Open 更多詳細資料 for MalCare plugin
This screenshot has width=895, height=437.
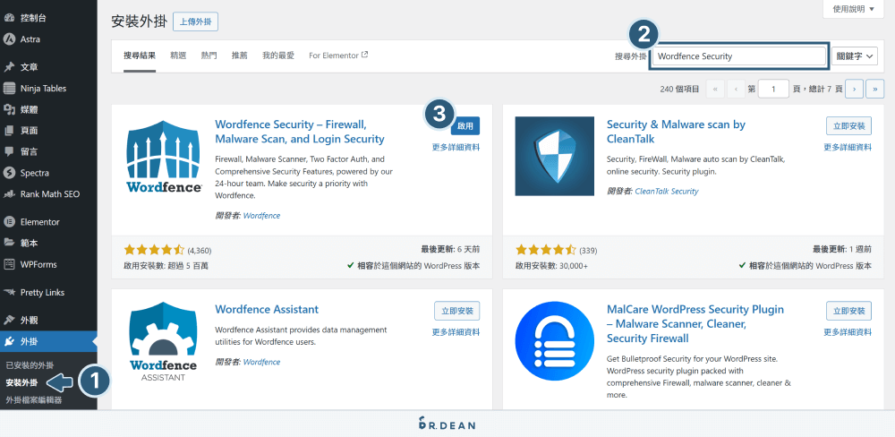pyautogui.click(x=848, y=332)
